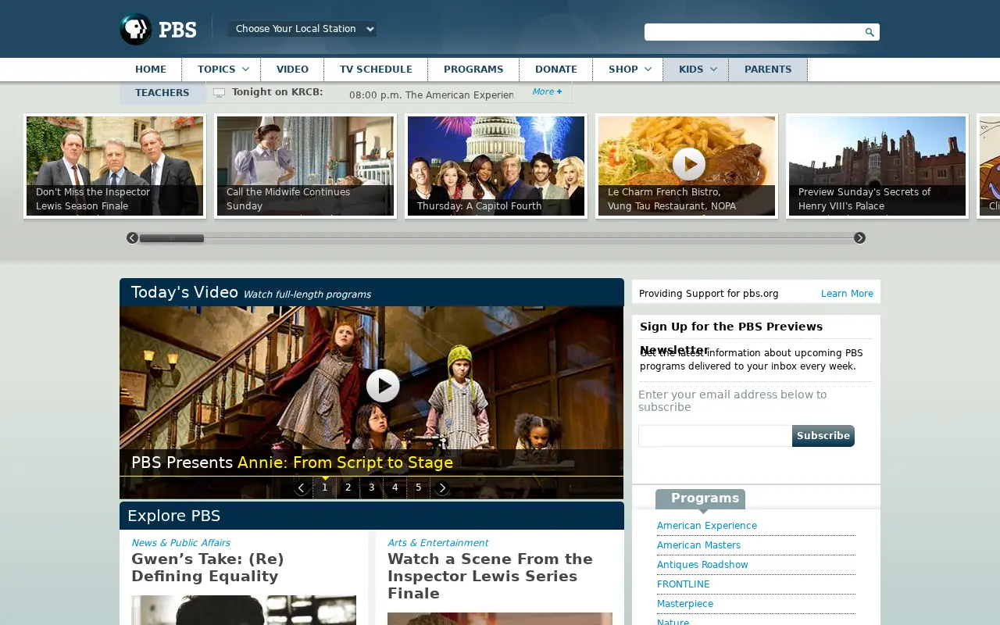Screen dimensions: 1000x625
Task: Play Today's Video Annie clip
Action: coord(383,385)
